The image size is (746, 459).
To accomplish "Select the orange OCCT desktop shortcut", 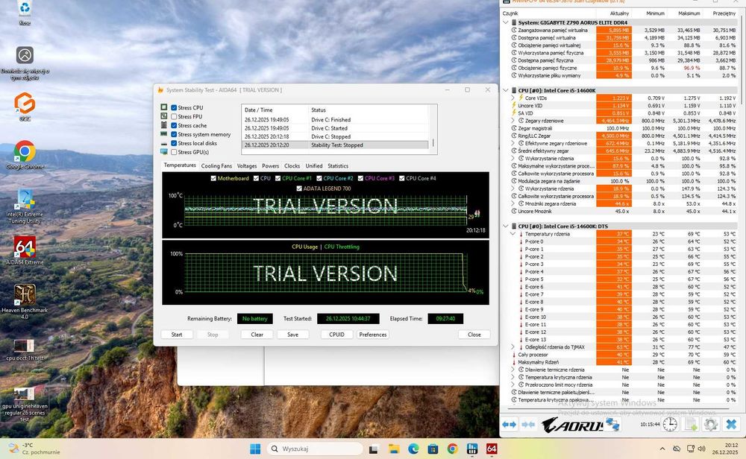I will [25, 107].
